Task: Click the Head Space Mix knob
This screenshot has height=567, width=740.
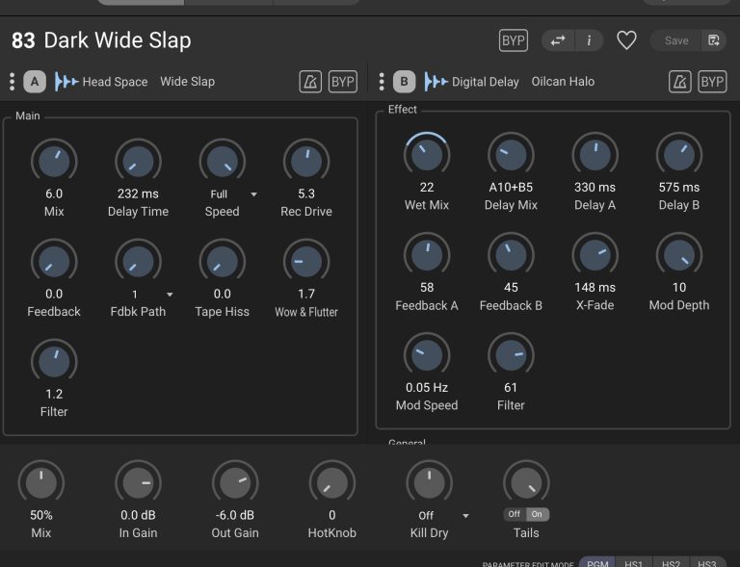Action: tap(54, 161)
